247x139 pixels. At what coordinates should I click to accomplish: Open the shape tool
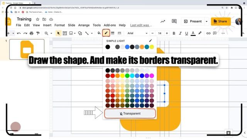80,33
